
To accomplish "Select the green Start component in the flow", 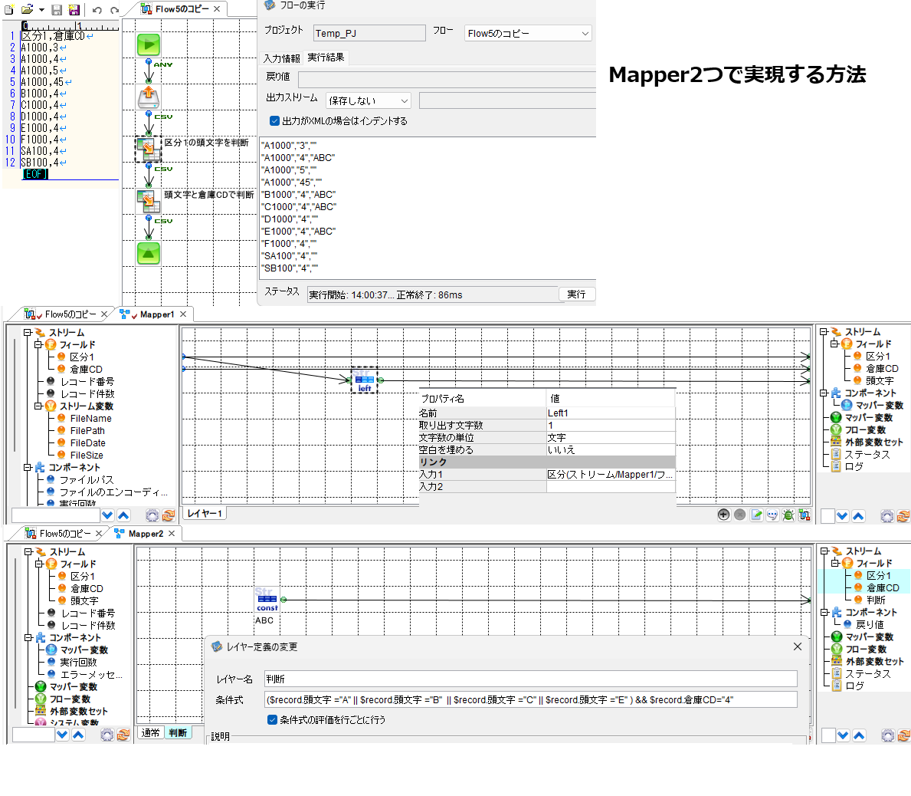I will pos(149,44).
